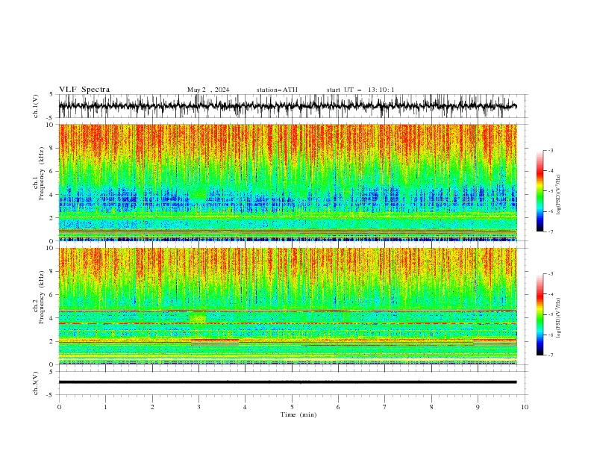Click the ch.2 color scale bar
This screenshot has width=591, height=457.
tap(540, 314)
